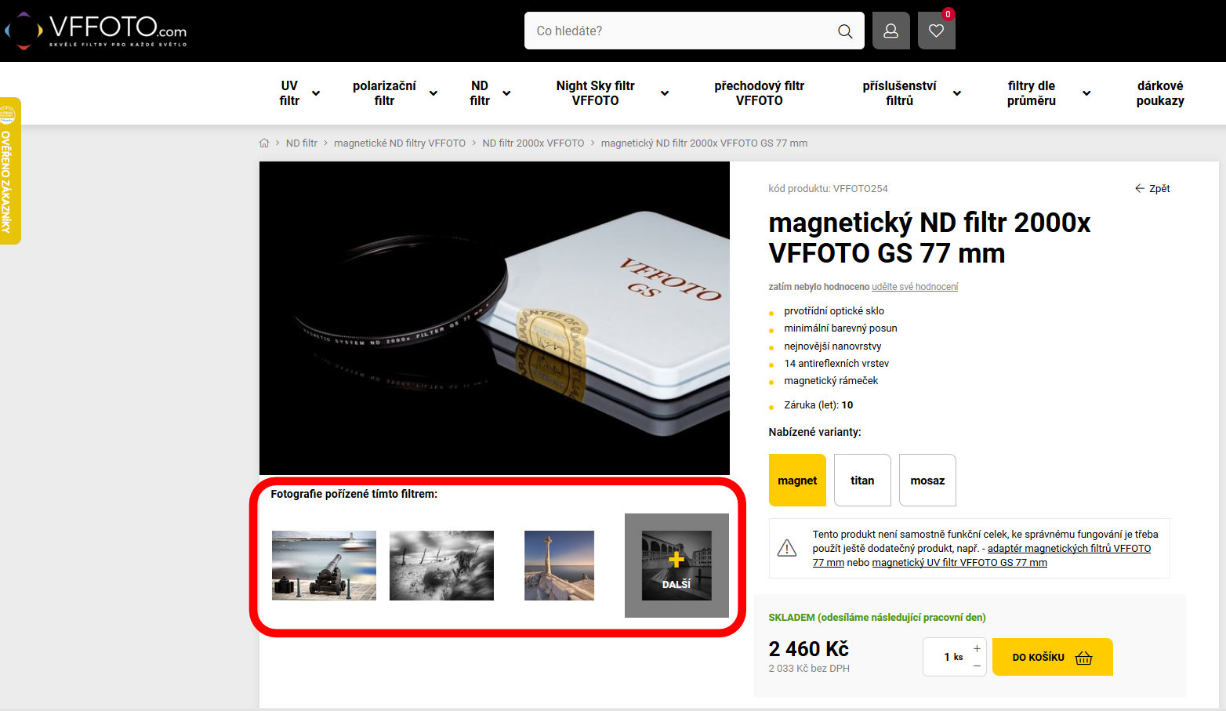Click the Zpět back arrow link
The width and height of the screenshot is (1226, 711).
pyautogui.click(x=1152, y=188)
